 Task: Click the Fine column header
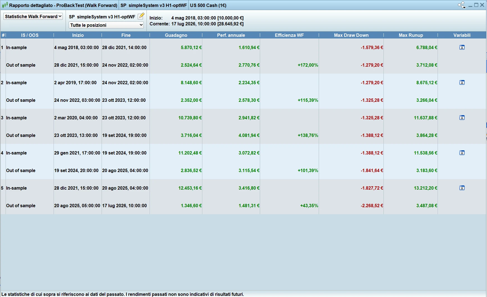point(126,35)
